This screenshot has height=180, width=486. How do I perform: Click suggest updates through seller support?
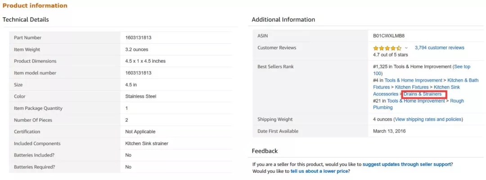pyautogui.click(x=407, y=164)
